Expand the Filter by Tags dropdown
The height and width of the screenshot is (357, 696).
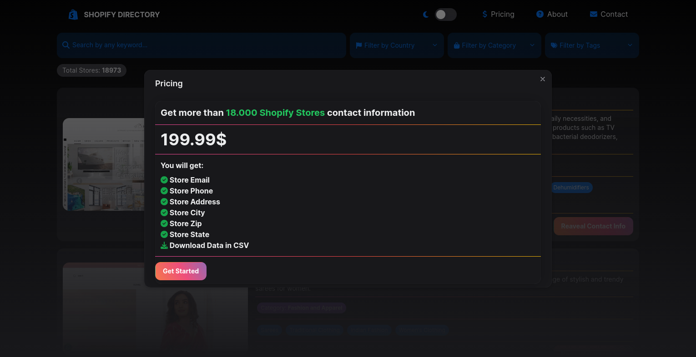pyautogui.click(x=592, y=45)
